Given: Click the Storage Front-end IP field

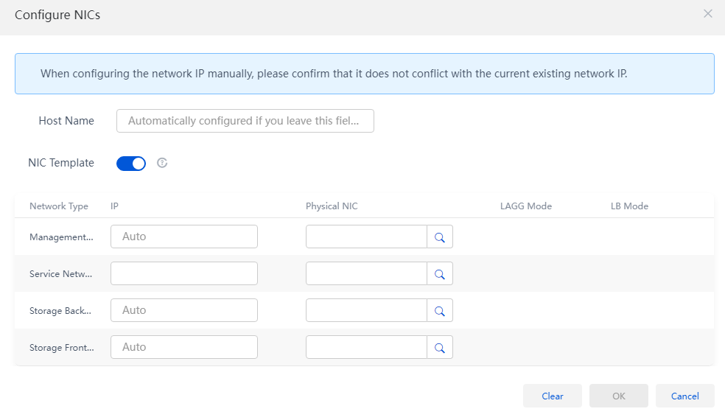Looking at the screenshot, I should (x=184, y=347).
